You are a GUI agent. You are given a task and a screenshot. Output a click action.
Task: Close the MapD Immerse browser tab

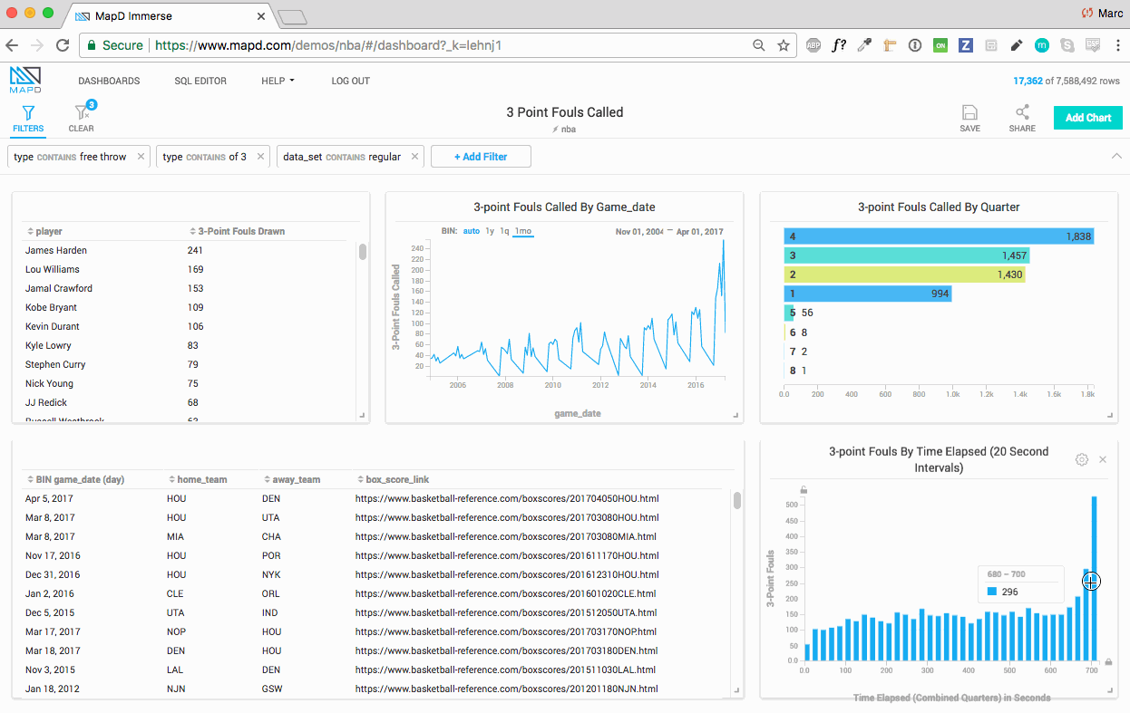261,16
